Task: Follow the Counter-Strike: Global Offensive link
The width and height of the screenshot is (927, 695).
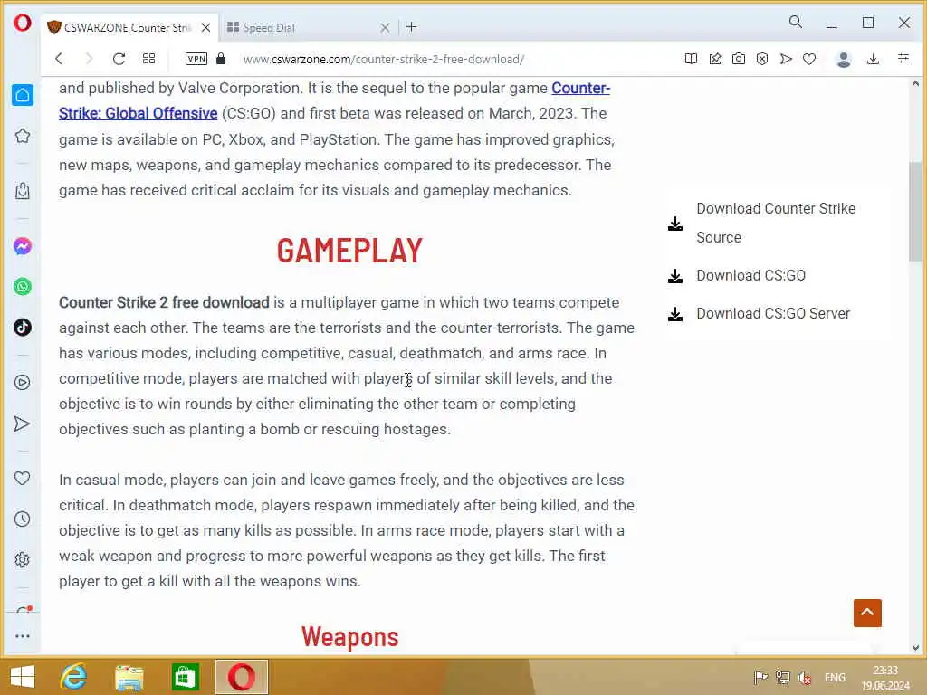Action: click(x=335, y=100)
